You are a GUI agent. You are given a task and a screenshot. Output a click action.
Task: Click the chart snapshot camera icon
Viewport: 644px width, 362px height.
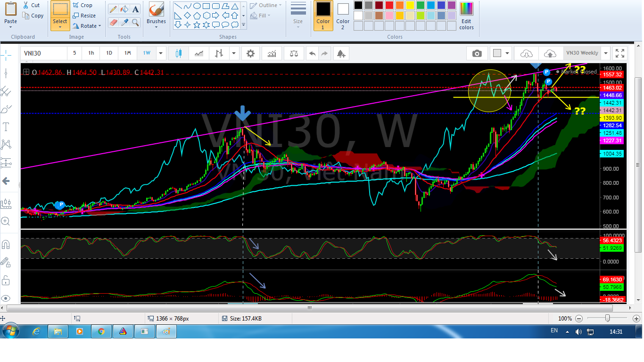[477, 53]
